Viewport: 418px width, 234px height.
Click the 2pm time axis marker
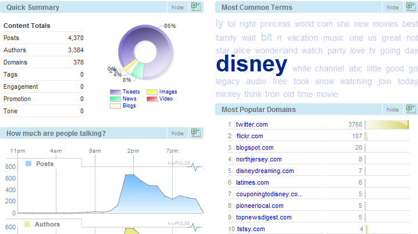(x=133, y=151)
